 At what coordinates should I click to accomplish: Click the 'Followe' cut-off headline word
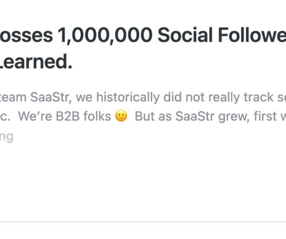252,35
